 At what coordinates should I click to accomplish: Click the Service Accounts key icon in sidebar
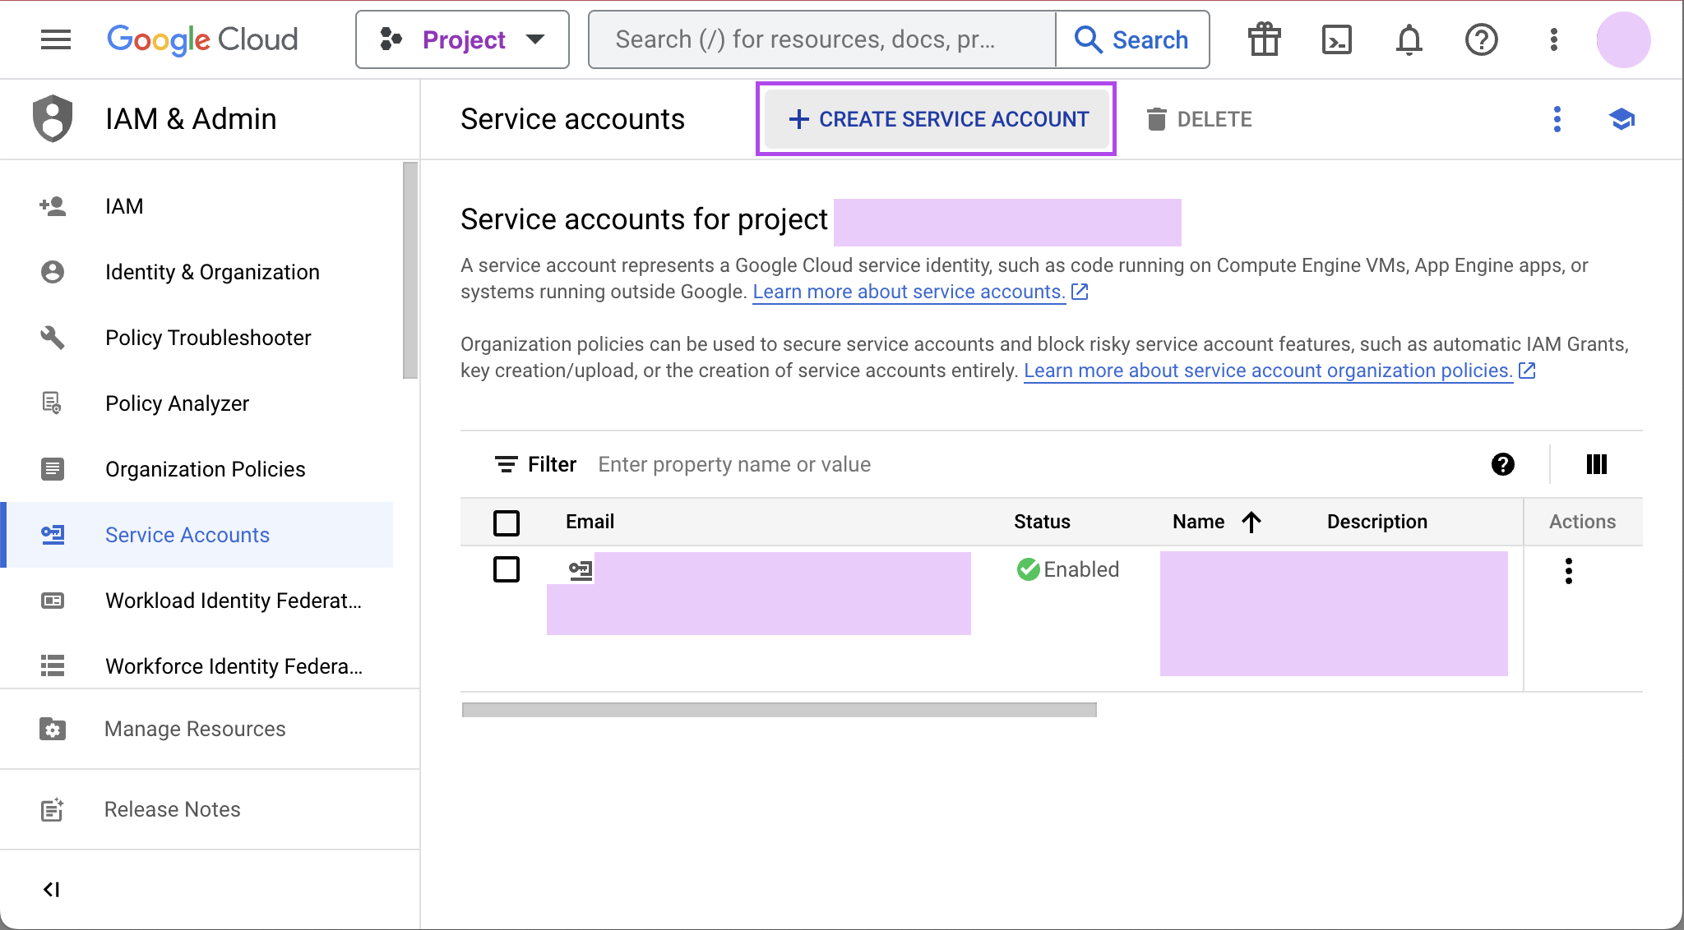pyautogui.click(x=53, y=534)
